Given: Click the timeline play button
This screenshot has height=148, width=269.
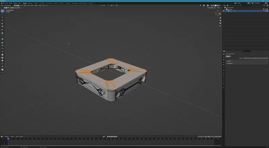Looking at the screenshot, I should 113,137.
